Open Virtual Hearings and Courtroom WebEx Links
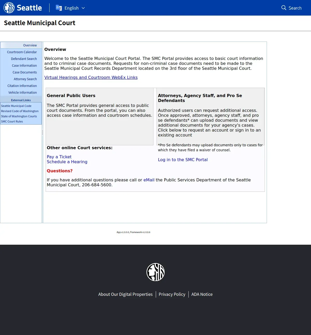 click(91, 77)
